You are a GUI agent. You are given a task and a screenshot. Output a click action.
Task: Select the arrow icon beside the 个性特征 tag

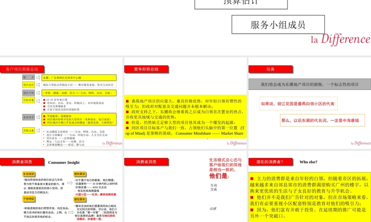pyautogui.click(x=72, y=212)
